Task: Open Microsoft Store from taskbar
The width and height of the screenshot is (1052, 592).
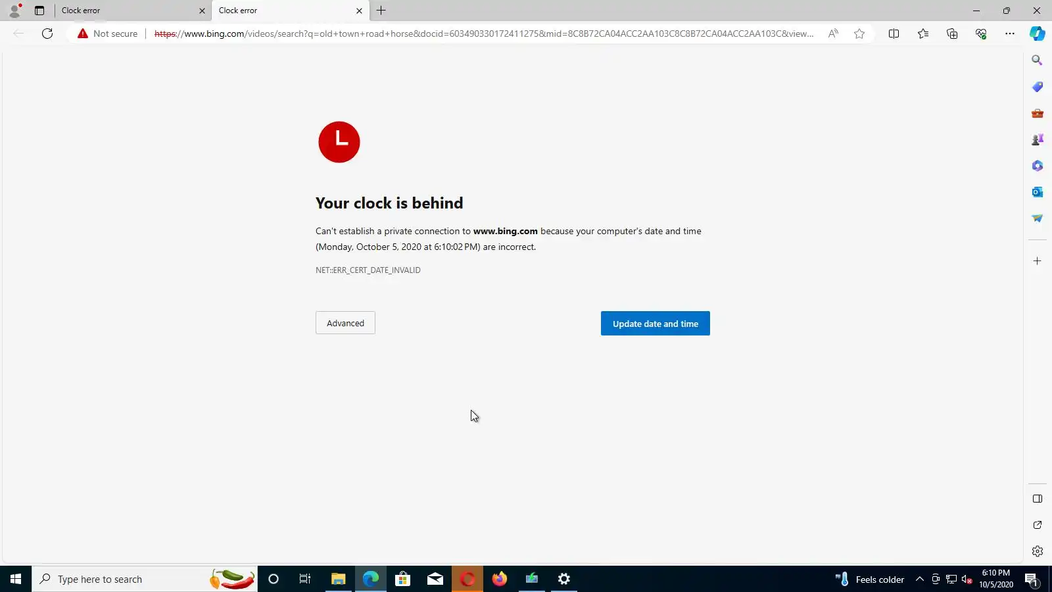Action: (x=402, y=579)
